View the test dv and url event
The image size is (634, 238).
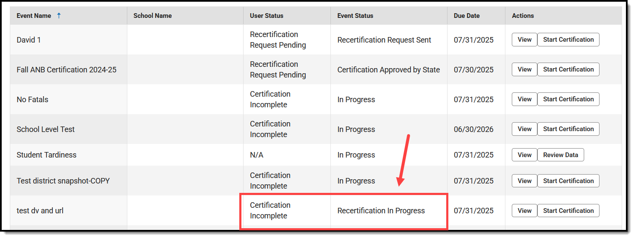525,211
